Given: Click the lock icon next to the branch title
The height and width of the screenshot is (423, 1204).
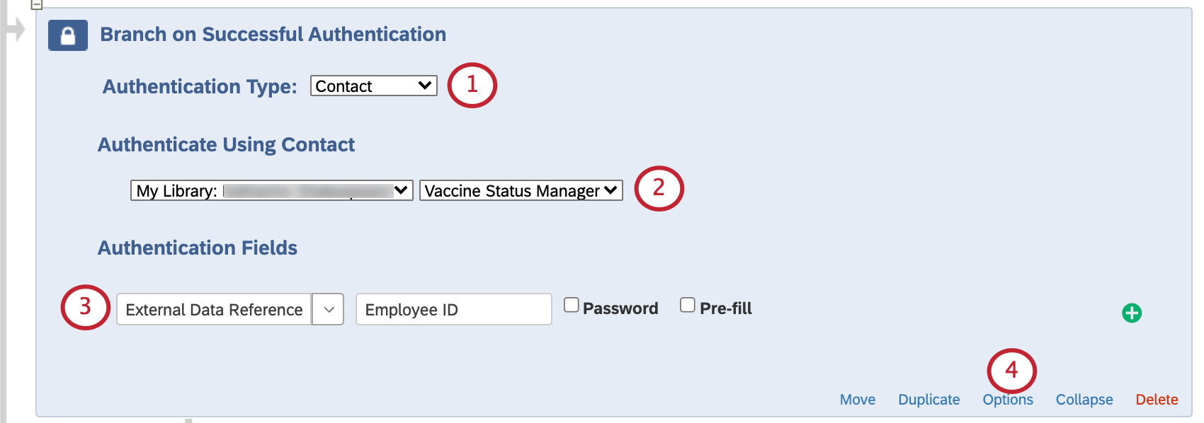Looking at the screenshot, I should pos(67,34).
